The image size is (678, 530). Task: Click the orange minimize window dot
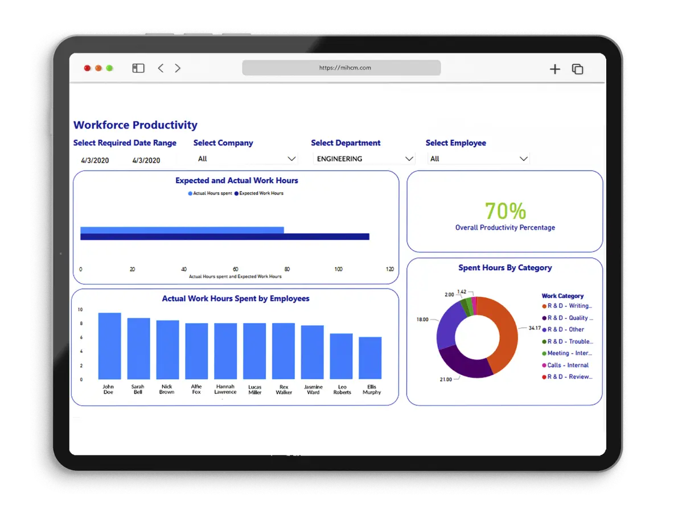98,68
